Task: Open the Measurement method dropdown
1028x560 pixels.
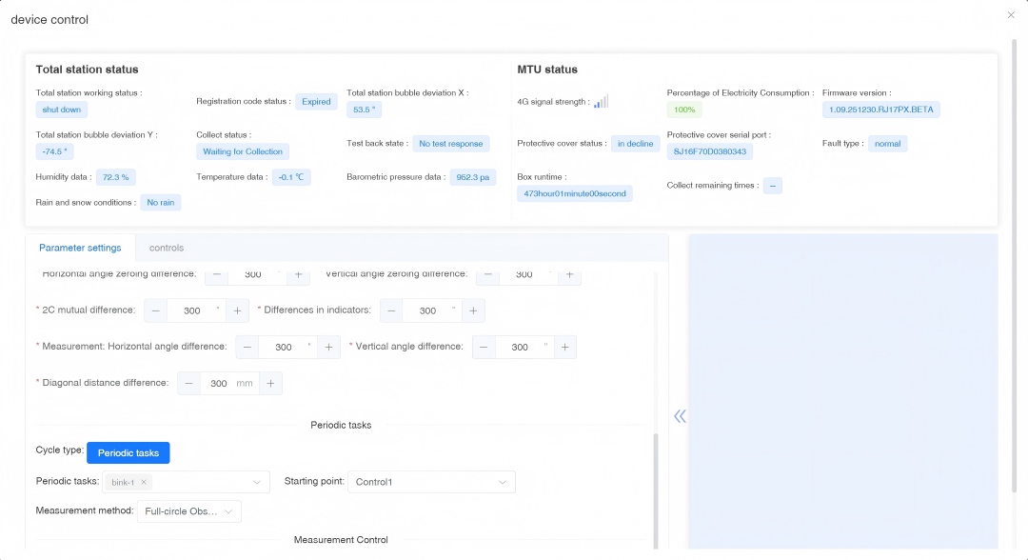Action: coord(228,511)
